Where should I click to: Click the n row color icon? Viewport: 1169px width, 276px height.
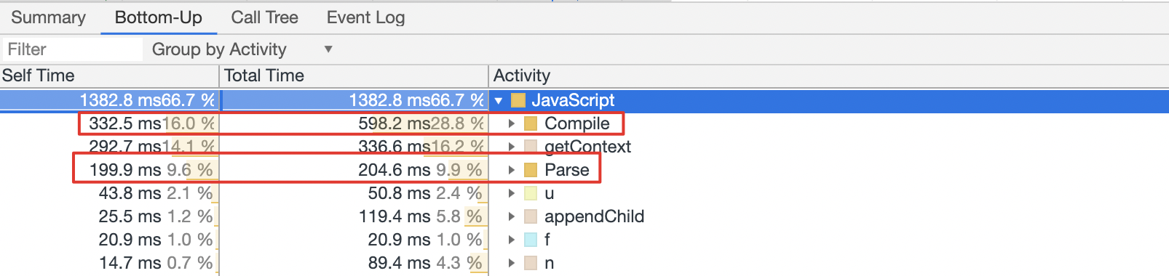coord(531,263)
